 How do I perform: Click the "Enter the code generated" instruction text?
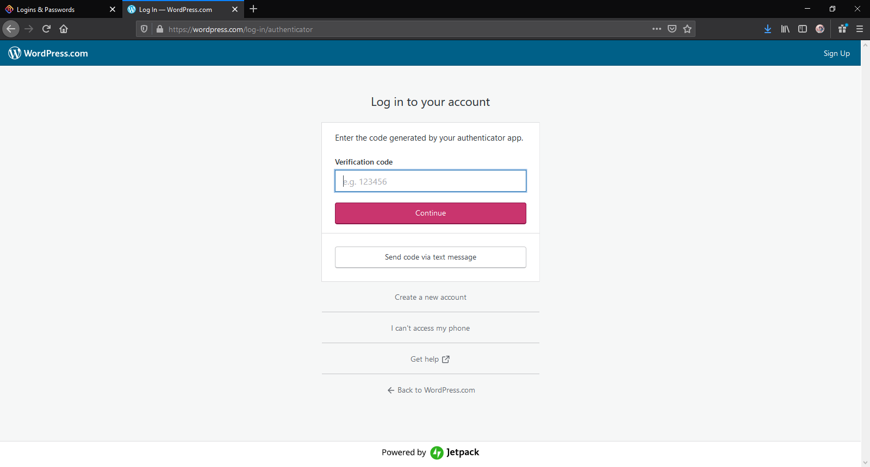tap(429, 138)
